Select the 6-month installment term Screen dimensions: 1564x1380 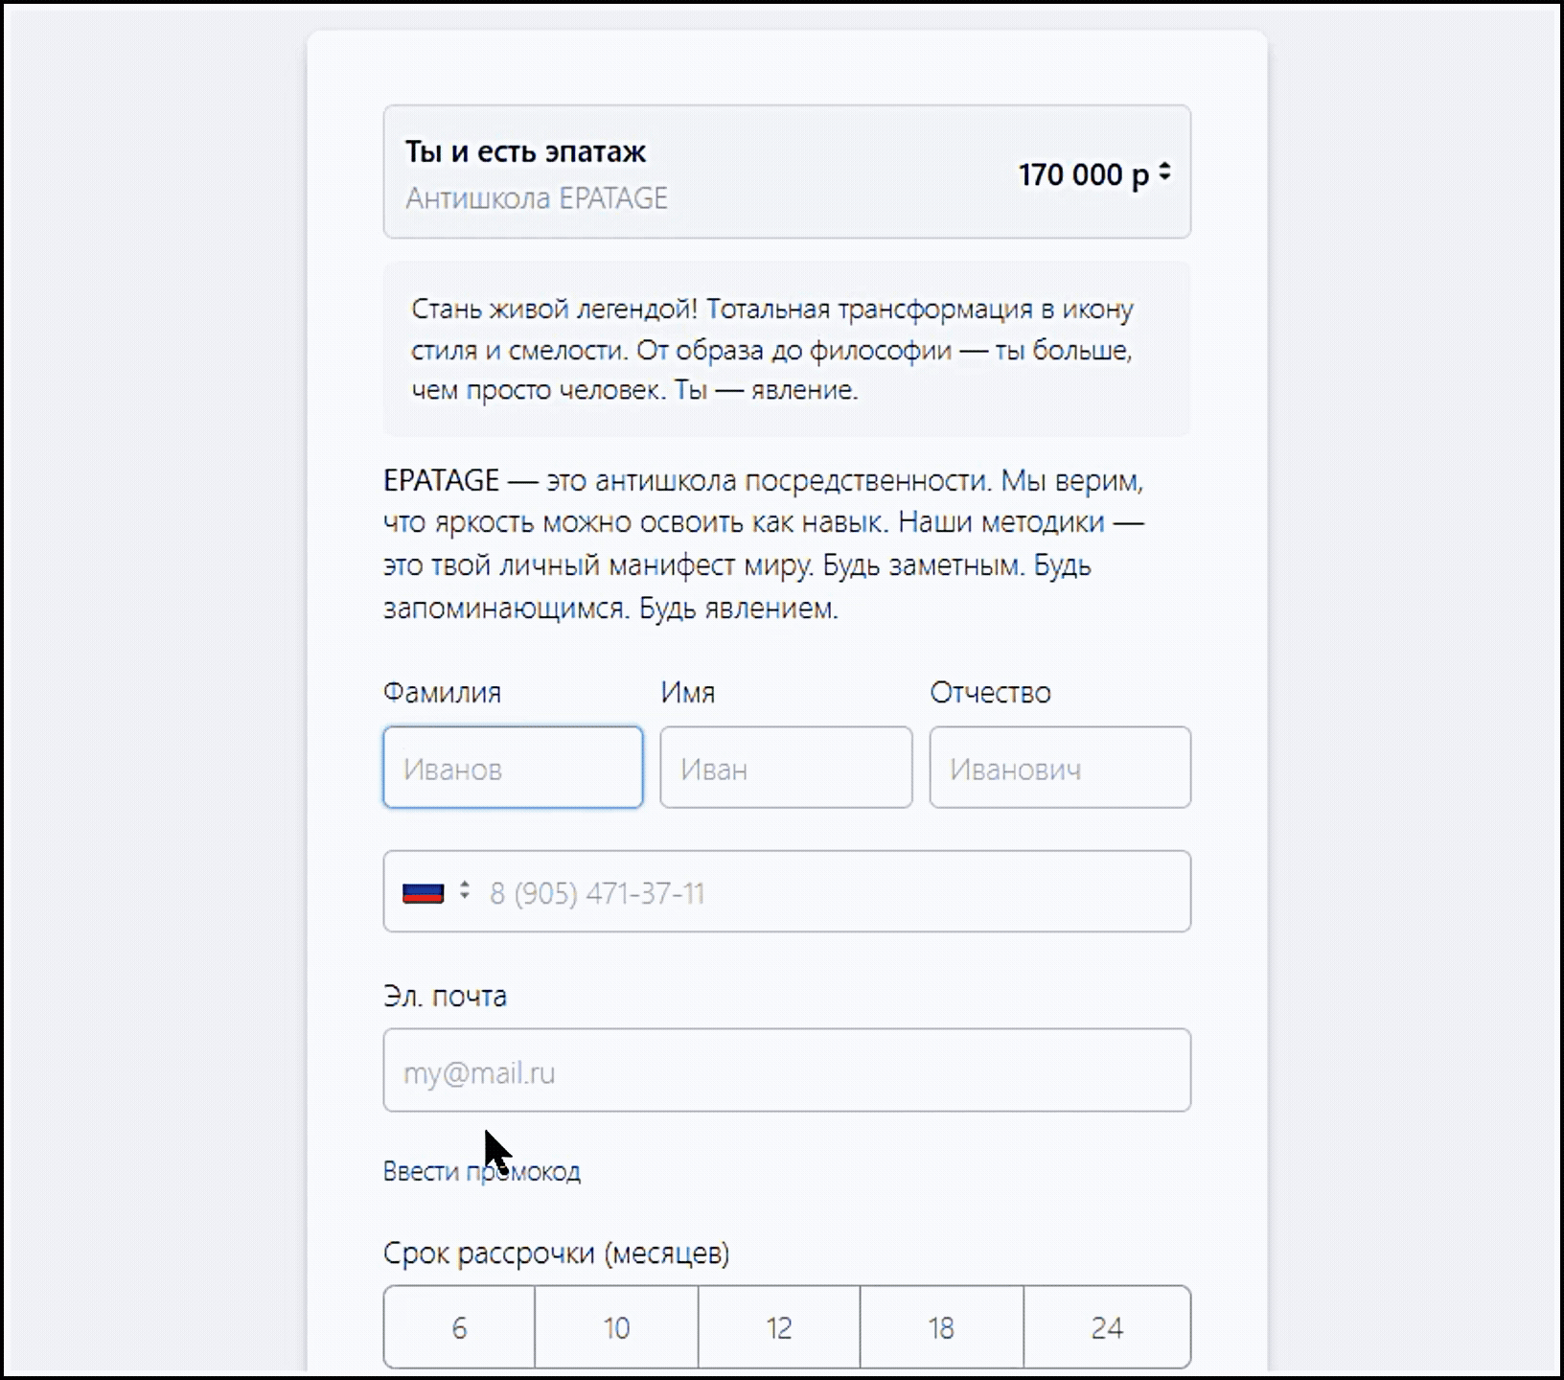coord(459,1327)
